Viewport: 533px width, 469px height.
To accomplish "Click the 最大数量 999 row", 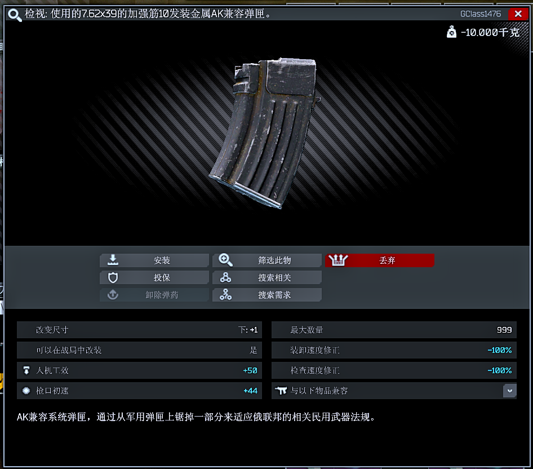I will click(394, 330).
